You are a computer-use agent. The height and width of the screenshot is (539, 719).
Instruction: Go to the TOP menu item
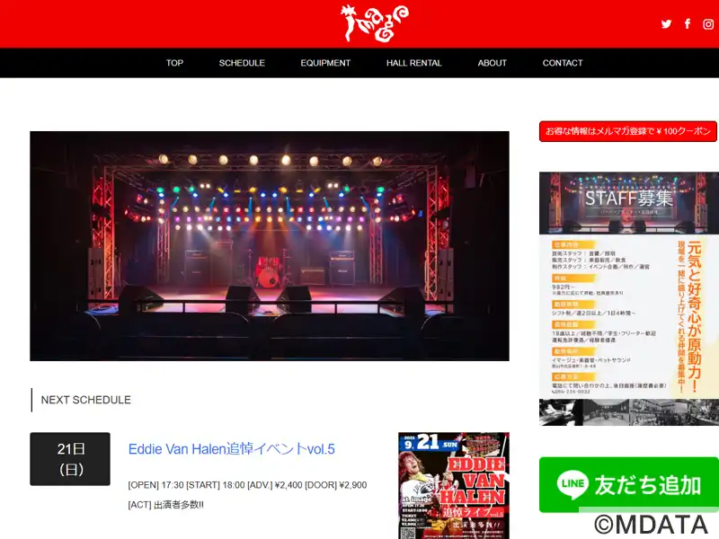[x=174, y=63]
